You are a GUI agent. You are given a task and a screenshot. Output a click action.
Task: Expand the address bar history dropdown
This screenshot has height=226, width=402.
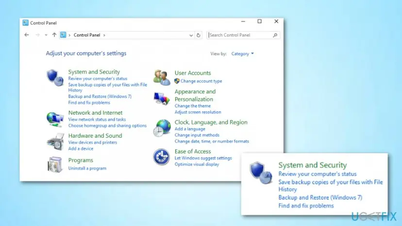click(x=191, y=35)
